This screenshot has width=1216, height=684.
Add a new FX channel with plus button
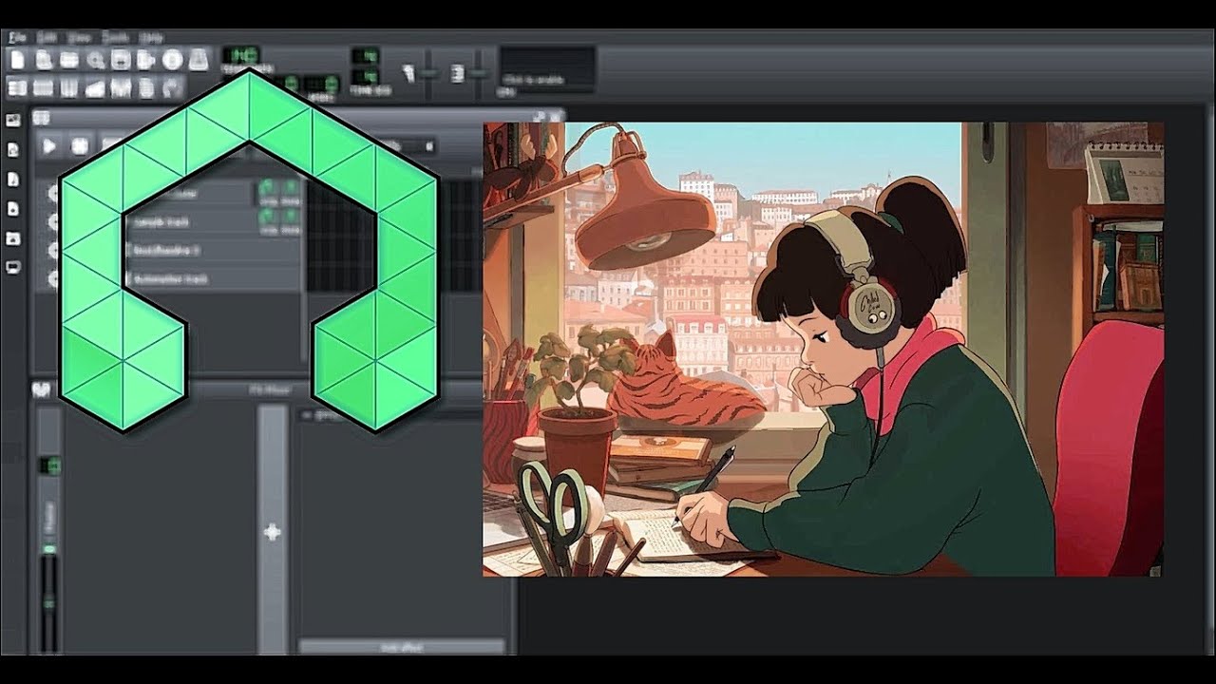272,532
